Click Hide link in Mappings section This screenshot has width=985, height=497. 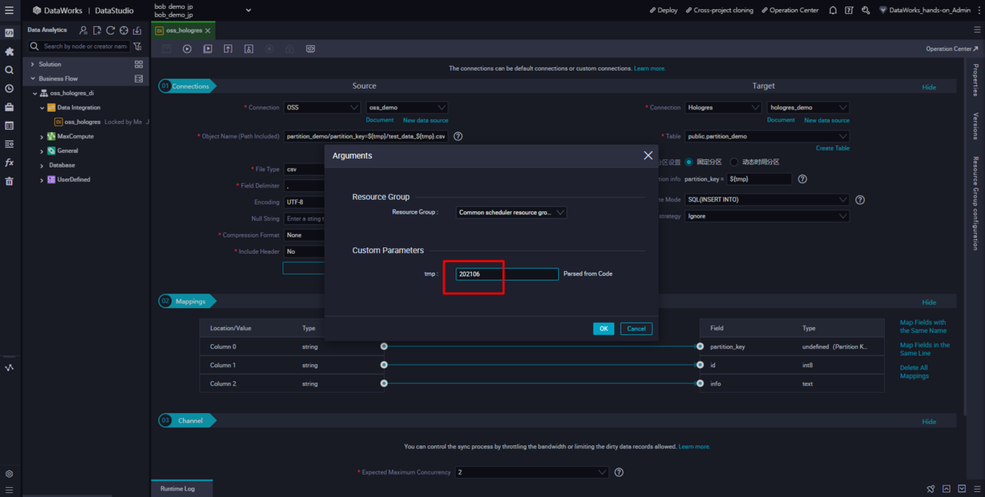[928, 302]
